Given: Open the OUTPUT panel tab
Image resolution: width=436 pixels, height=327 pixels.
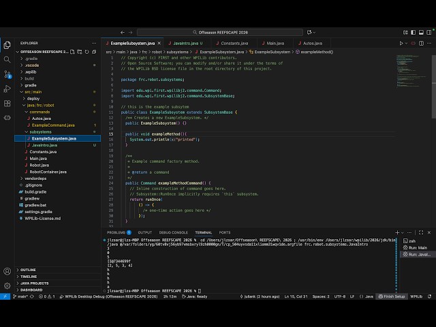Looking at the screenshot, I should 145,232.
